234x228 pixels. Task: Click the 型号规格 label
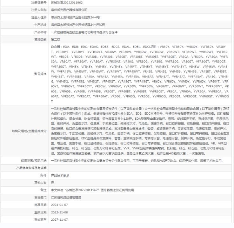pos(40,74)
